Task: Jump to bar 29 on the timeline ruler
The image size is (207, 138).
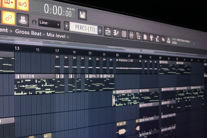Action: [x=140, y=56]
